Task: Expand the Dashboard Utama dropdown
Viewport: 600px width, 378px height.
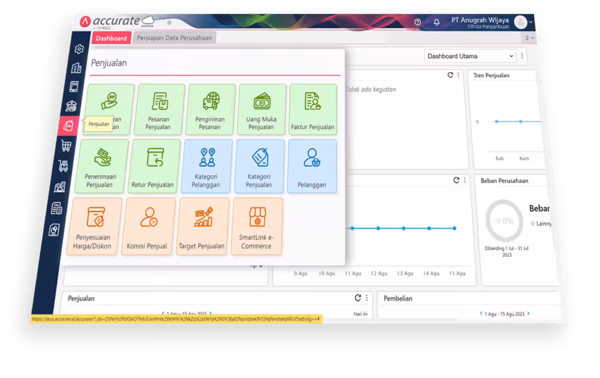Action: pos(470,56)
